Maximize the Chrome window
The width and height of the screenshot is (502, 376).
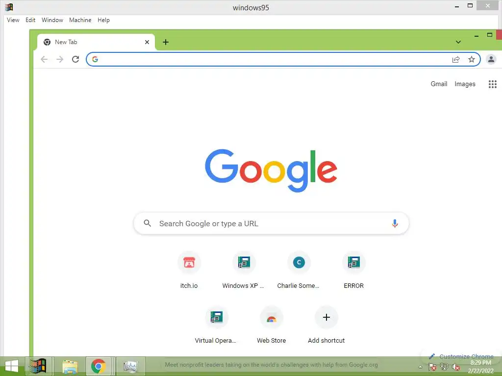pos(490,35)
